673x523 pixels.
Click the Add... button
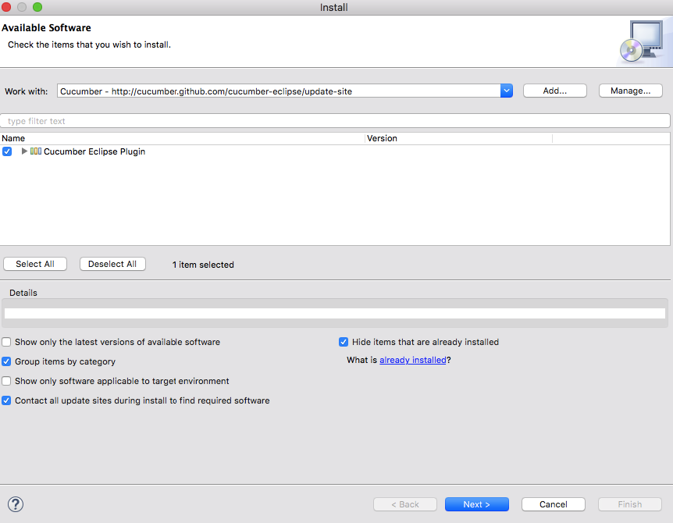[x=554, y=90]
